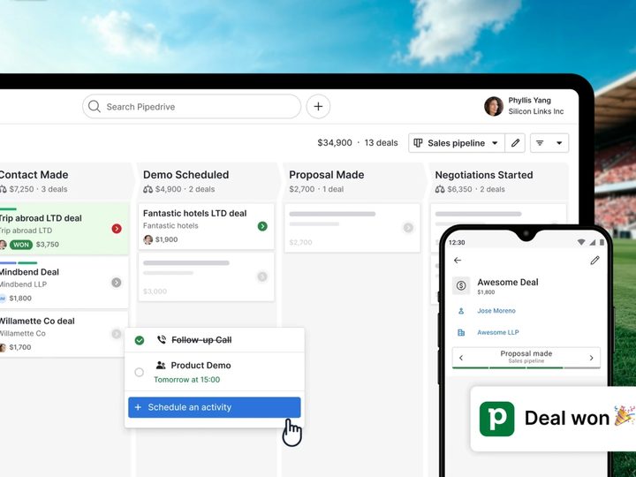Screen dimensions: 636x477
Task: Open the Jose Moreno contact link
Action: (496, 311)
